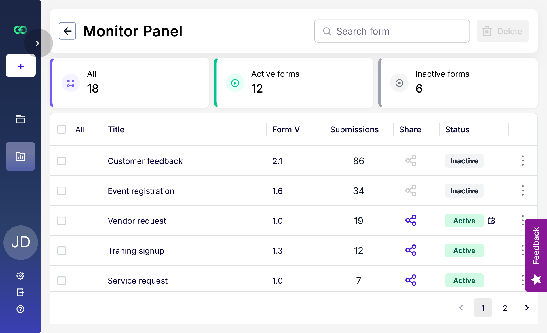This screenshot has height=333, width=547.
Task: Click the Title column header
Action: [x=116, y=129]
